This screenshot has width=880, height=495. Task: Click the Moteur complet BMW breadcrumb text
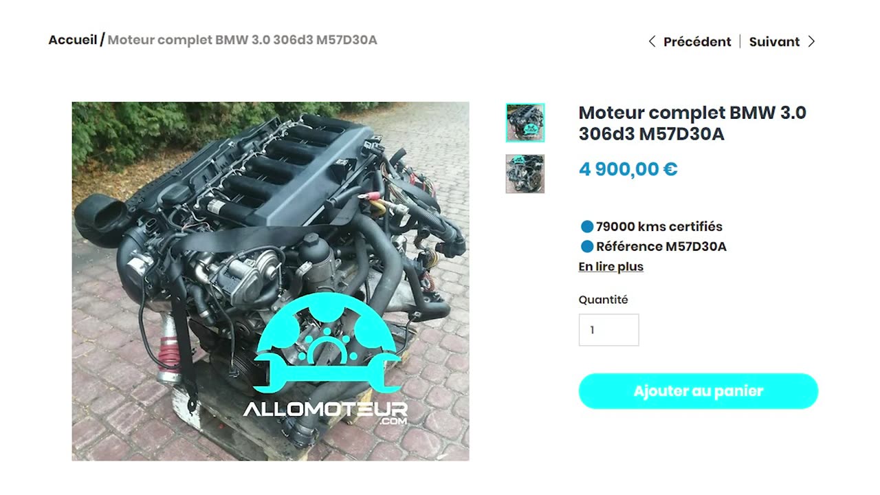pos(242,40)
